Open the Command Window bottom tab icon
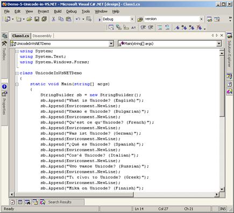 (x=20, y=202)
